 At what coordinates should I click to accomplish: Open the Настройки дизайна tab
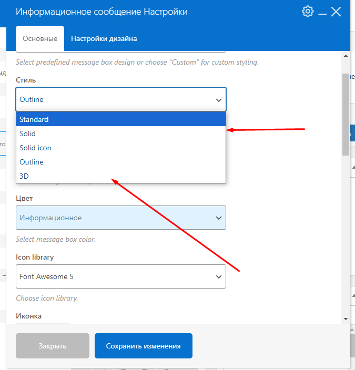tap(104, 38)
